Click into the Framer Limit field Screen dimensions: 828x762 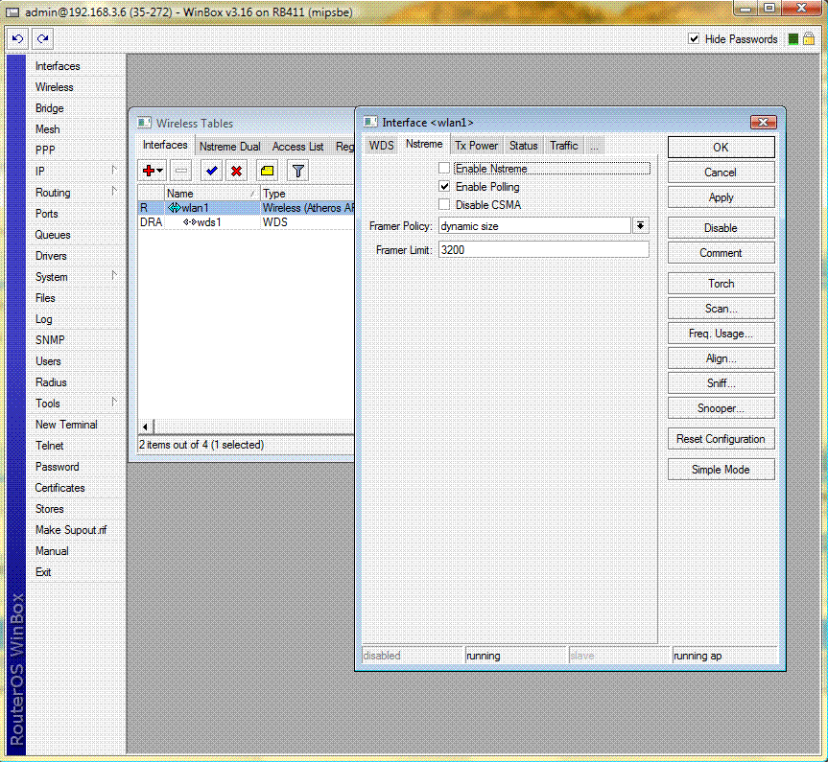coord(542,249)
